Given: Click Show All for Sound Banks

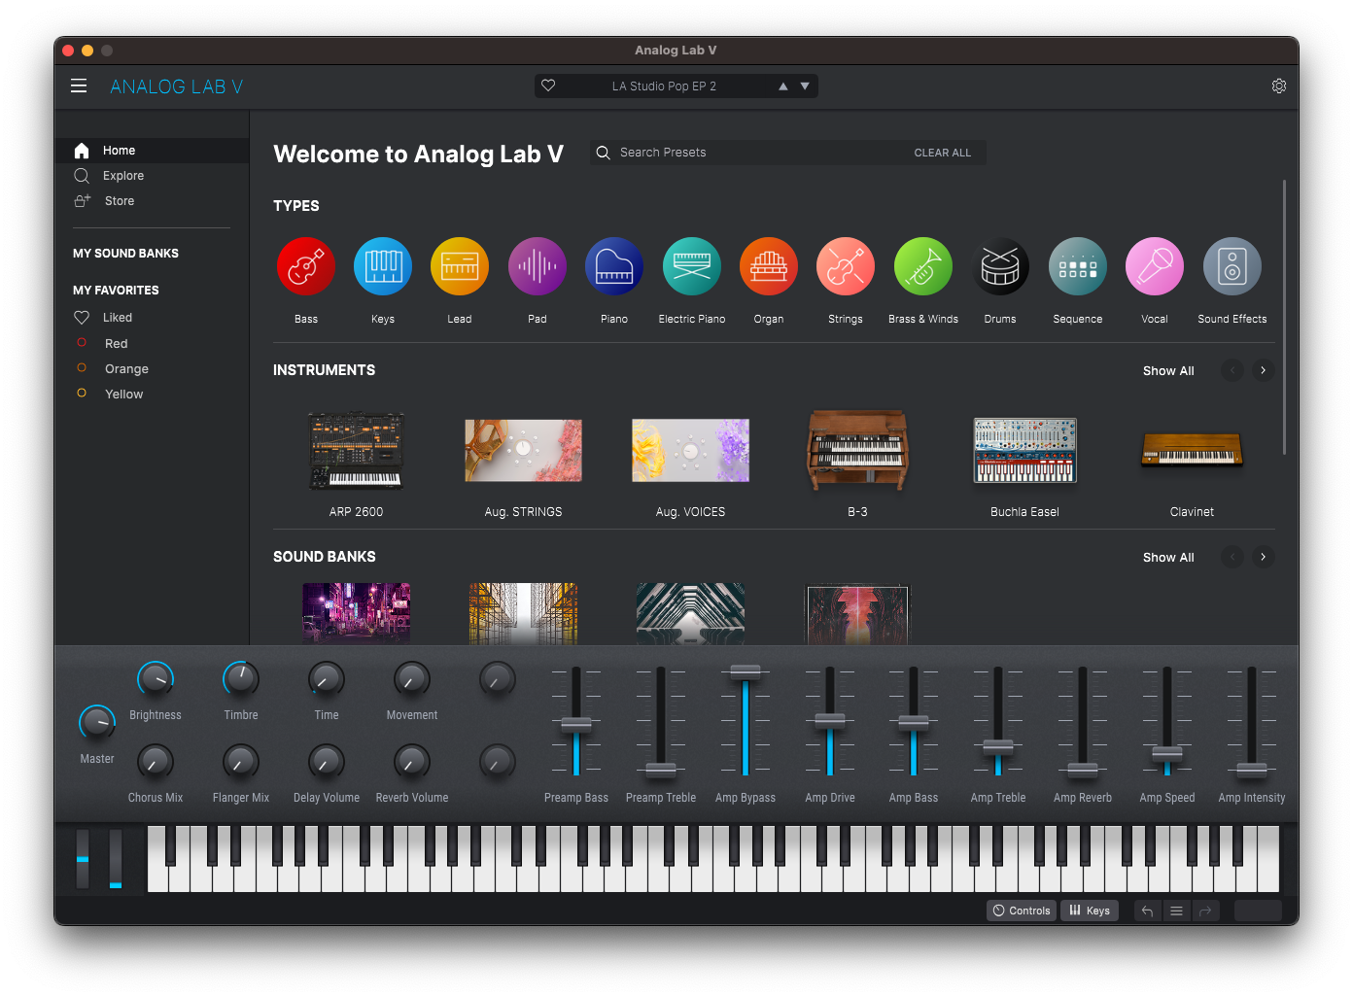Looking at the screenshot, I should pyautogui.click(x=1168, y=558).
